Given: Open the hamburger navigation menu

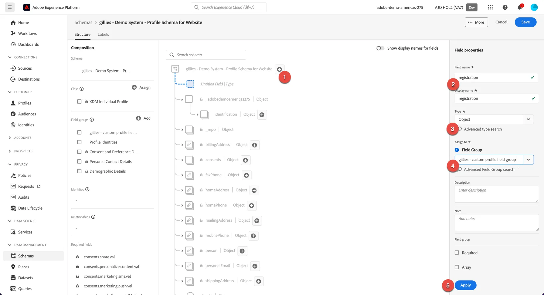Looking at the screenshot, I should point(10,7).
